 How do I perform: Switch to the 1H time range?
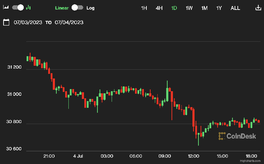(x=144, y=8)
